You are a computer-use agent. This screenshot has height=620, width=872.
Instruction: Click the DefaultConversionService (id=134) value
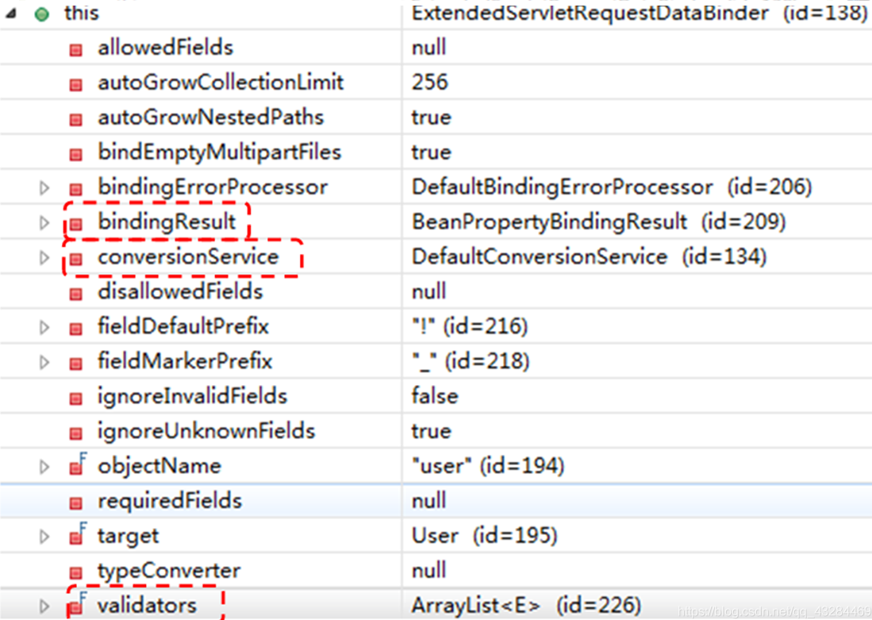[589, 256]
